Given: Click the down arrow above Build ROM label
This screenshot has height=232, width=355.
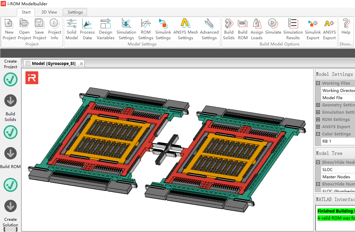Looking at the screenshot, I should click(x=11, y=153).
